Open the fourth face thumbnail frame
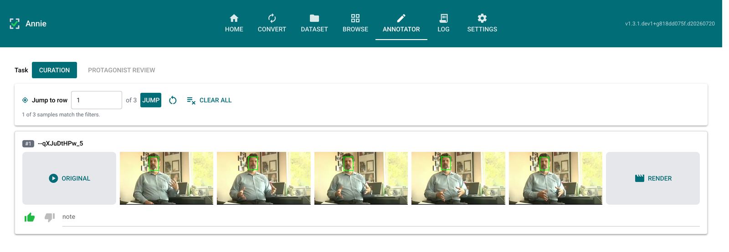729x252 pixels. (x=458, y=178)
